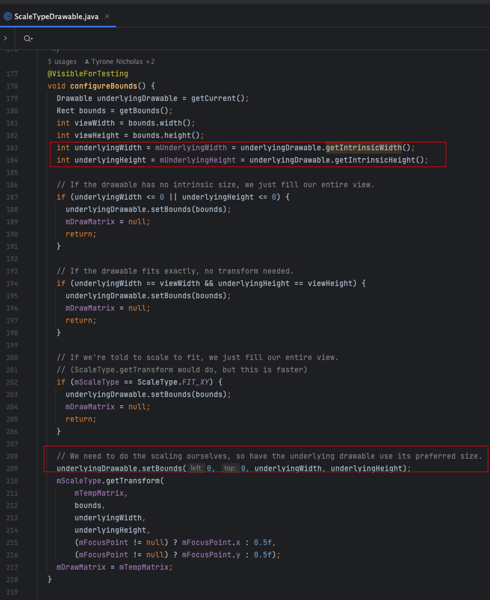Place cursor on configureBounds method name
This screenshot has width=490, height=600.
104,86
